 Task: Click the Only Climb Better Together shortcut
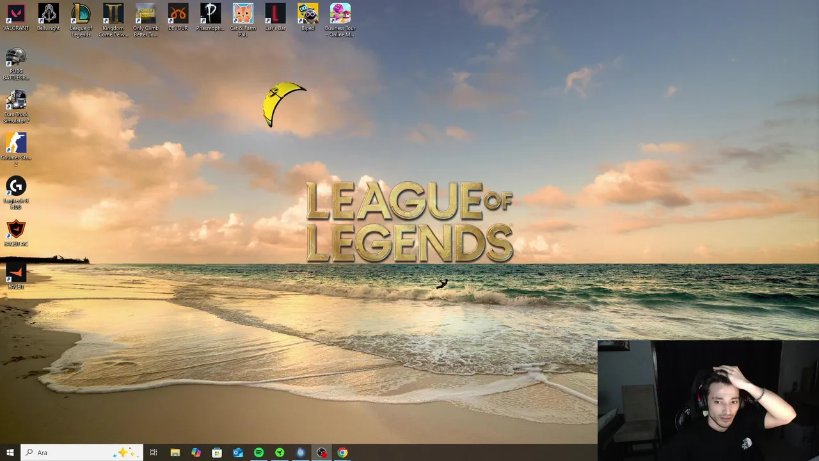(x=145, y=20)
